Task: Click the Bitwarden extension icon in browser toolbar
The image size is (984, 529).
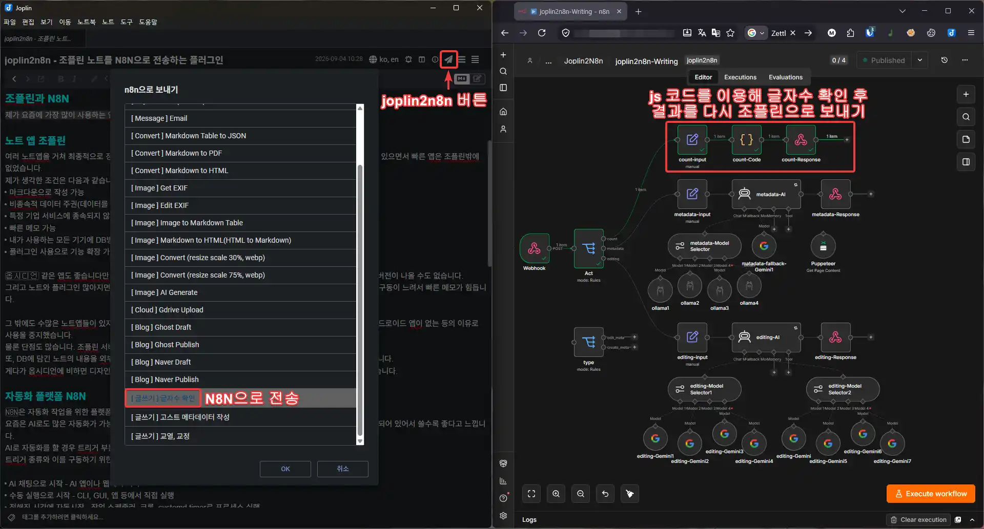Action: 870,32
